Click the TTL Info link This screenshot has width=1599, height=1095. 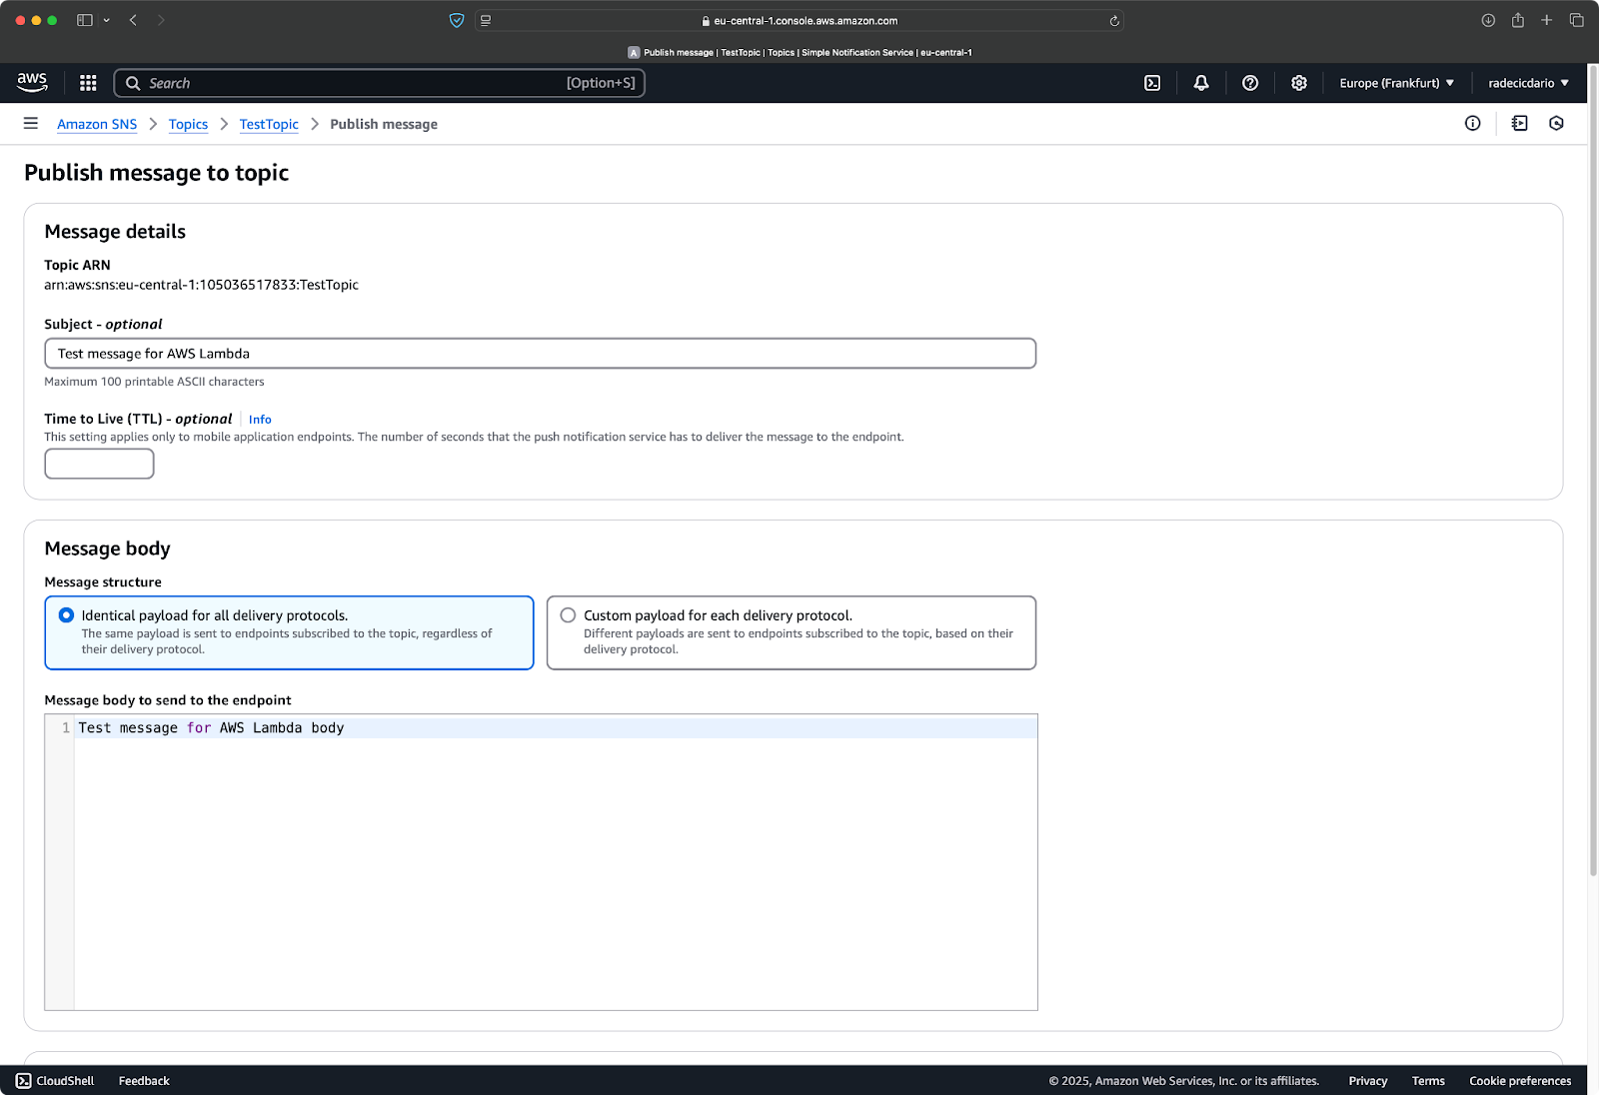pos(260,420)
